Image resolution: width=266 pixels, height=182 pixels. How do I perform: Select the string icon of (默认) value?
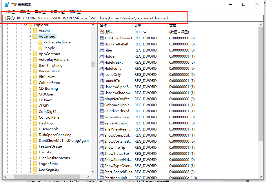(x=101, y=32)
